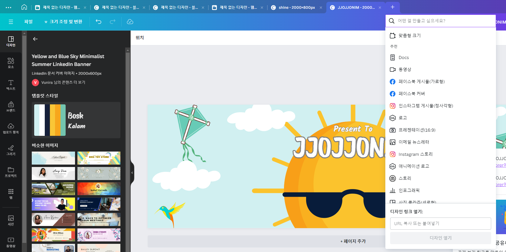
Task: Click the redo arrow icon
Action: (113, 22)
